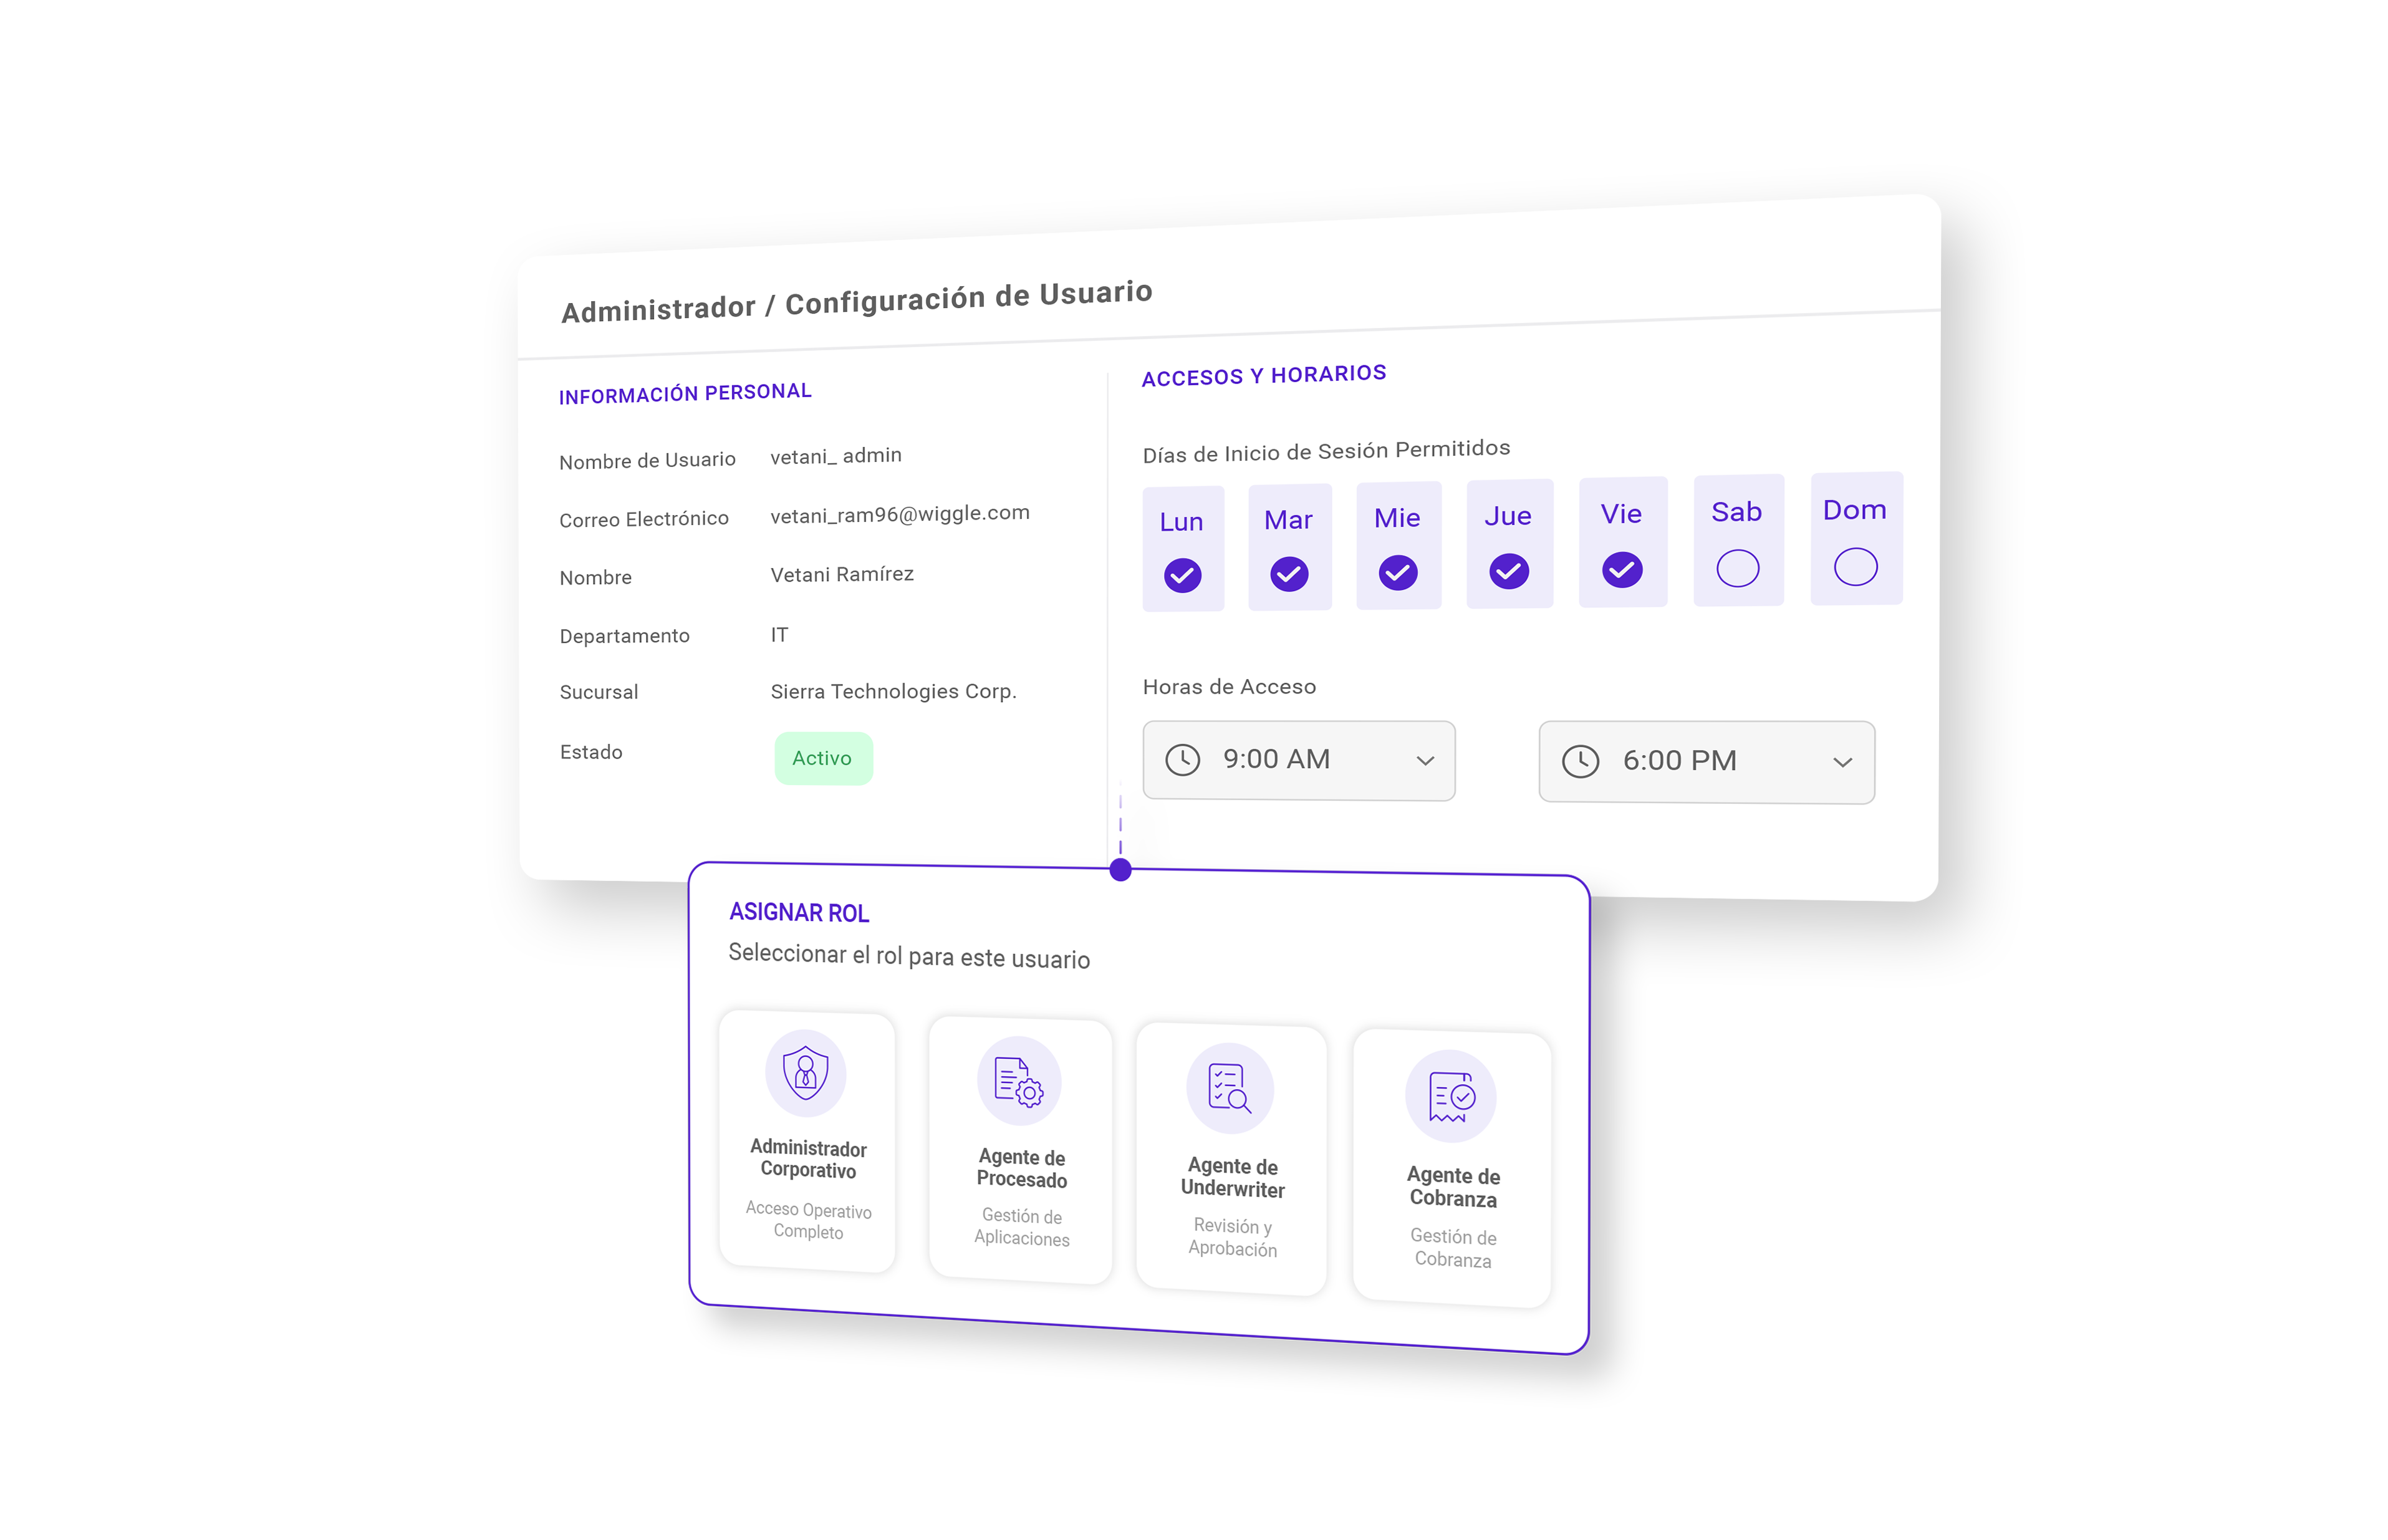Click 'Acceso Operativo Completo' description text
The height and width of the screenshot is (1540, 2388).
point(808,1220)
